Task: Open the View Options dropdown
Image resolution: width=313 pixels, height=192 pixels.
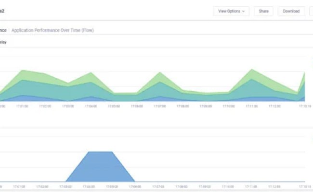Action: tap(231, 11)
